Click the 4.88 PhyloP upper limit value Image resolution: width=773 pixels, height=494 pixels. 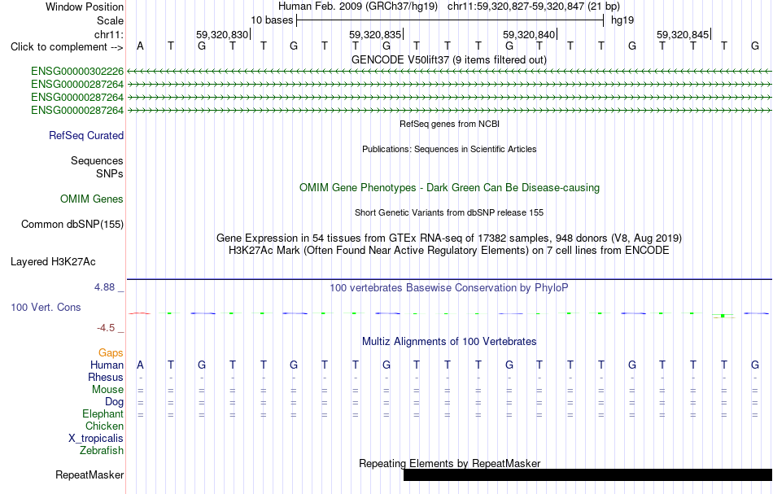(104, 287)
